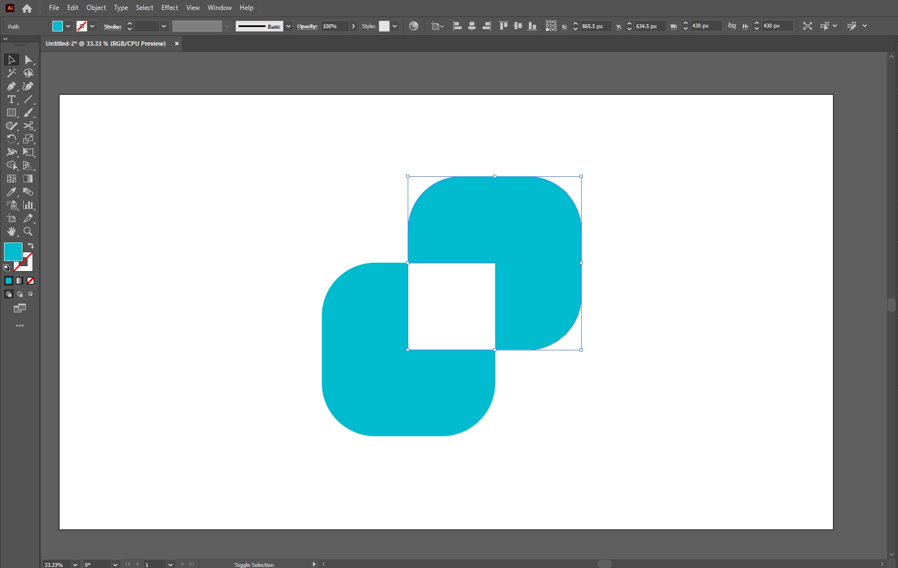Image resolution: width=898 pixels, height=568 pixels.
Task: Choose the Scale tool
Action: (x=28, y=139)
